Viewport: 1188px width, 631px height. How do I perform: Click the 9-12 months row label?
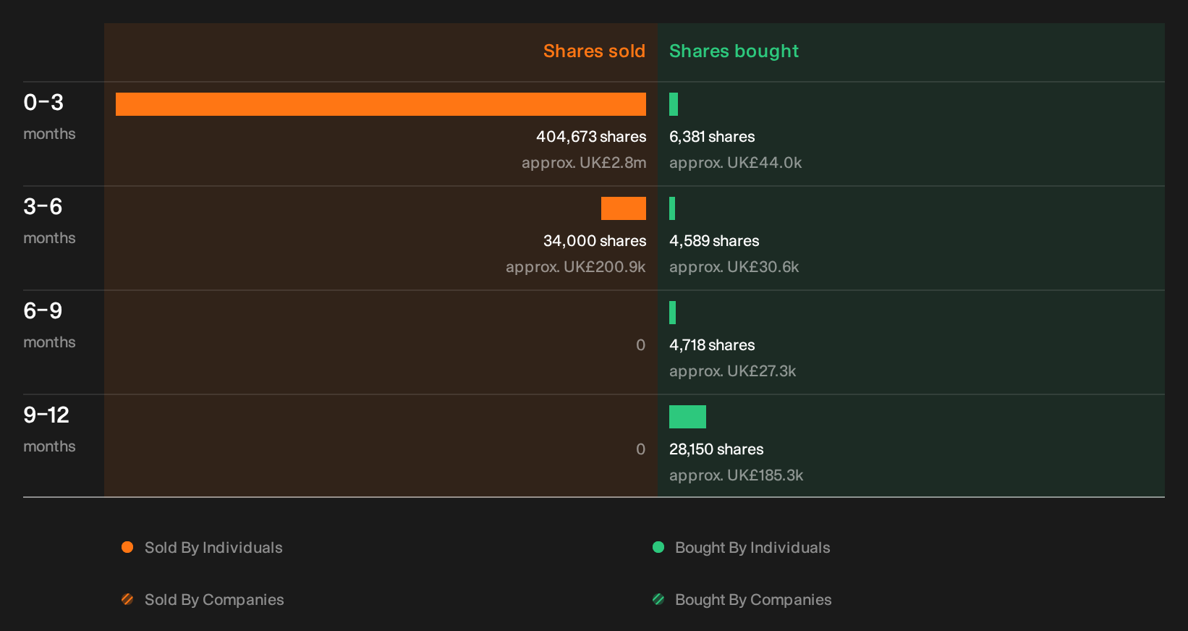pyautogui.click(x=49, y=429)
